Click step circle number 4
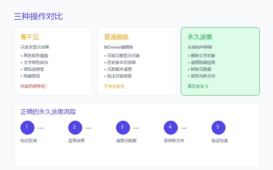Screen dimensions: 273x170 coord(171,128)
